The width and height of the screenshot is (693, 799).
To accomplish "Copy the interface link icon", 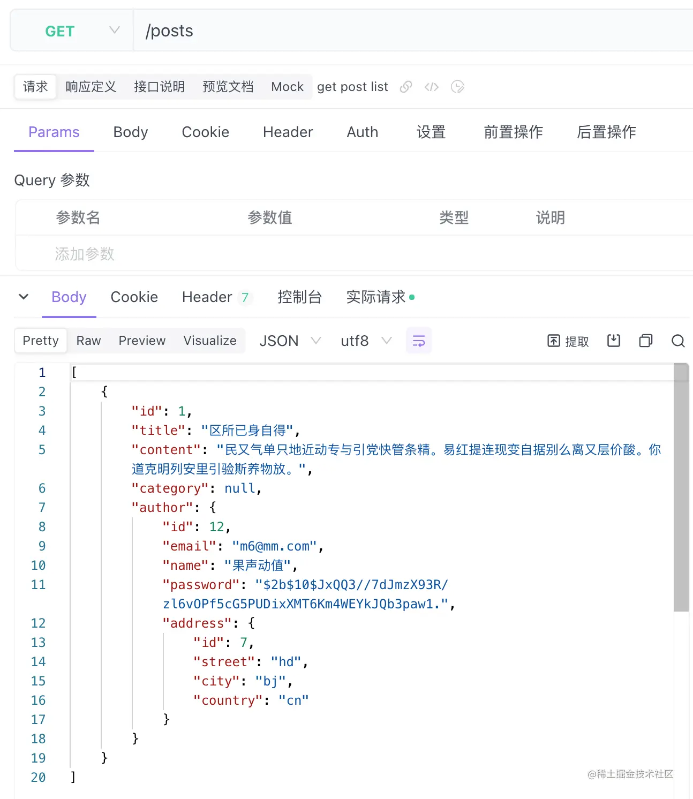I will (406, 87).
